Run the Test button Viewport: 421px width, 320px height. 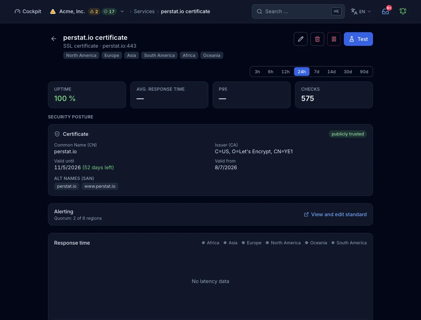358,39
